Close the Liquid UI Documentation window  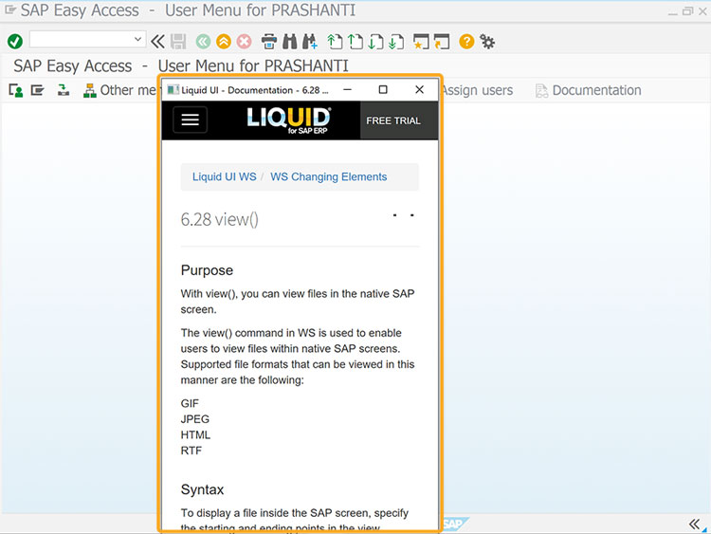(419, 89)
